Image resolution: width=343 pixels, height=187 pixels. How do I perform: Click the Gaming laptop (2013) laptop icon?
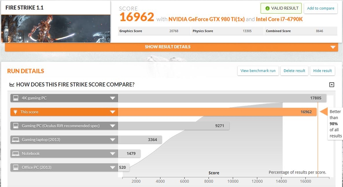click(x=15, y=140)
